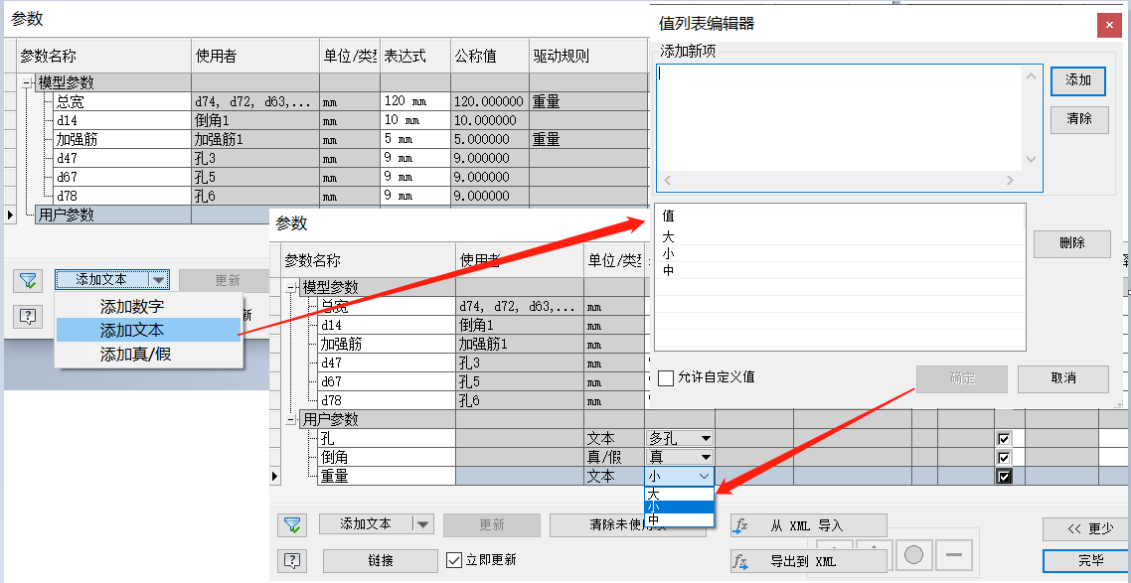Image resolution: width=1131 pixels, height=583 pixels.
Task: Click into the 添加新项 text box
Action: [839, 118]
